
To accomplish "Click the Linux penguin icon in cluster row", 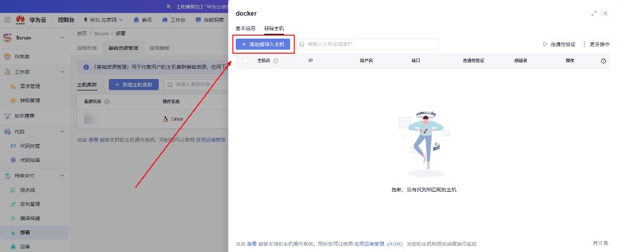I will [166, 119].
